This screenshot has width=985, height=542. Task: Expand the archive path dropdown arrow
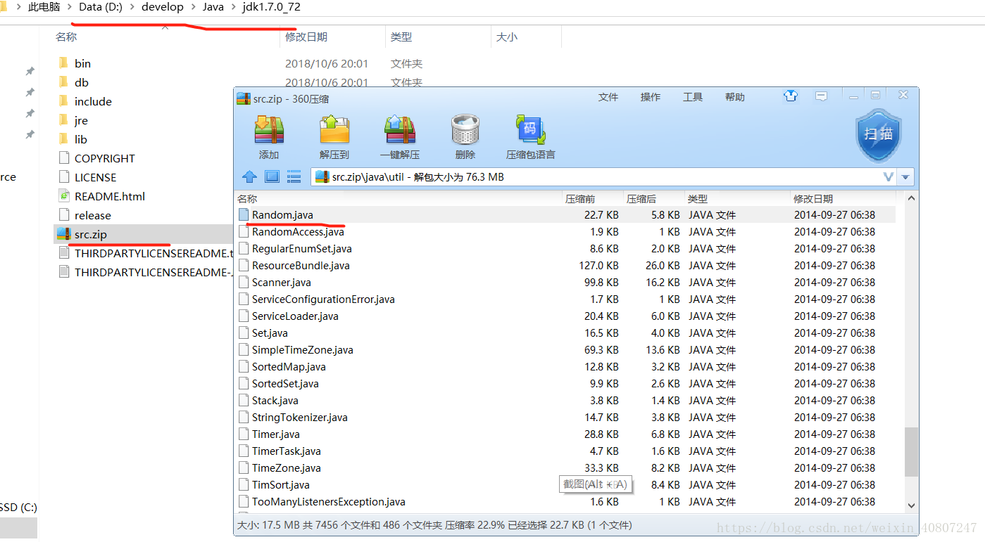point(906,177)
